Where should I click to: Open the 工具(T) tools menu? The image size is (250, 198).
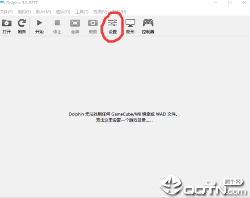(x=82, y=12)
